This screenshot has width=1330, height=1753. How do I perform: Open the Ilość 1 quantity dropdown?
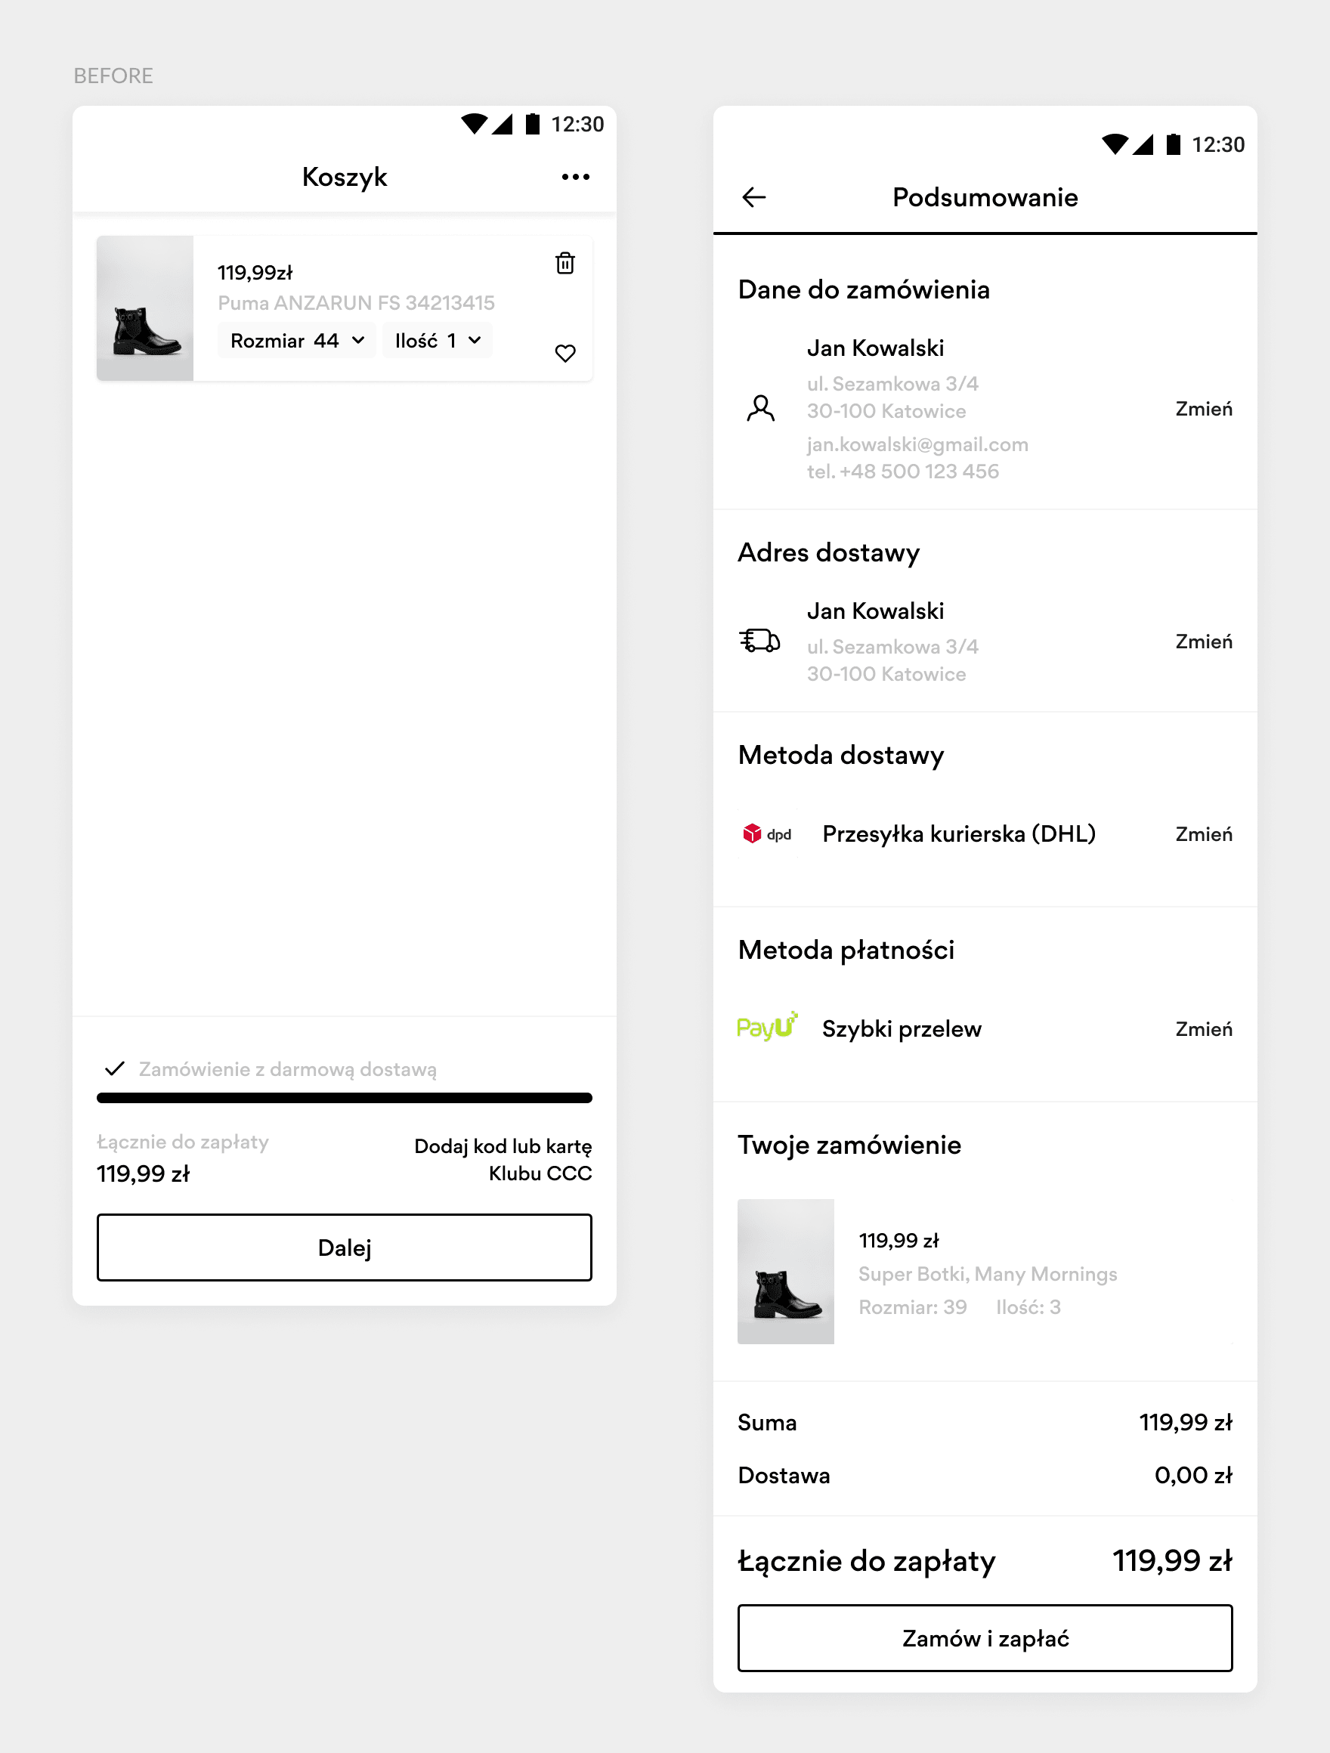[438, 341]
